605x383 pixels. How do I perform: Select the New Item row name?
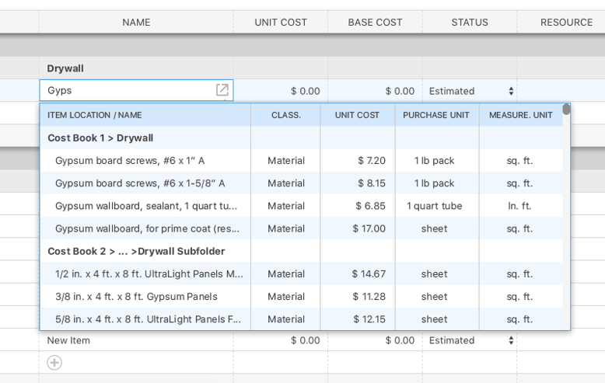(x=68, y=340)
